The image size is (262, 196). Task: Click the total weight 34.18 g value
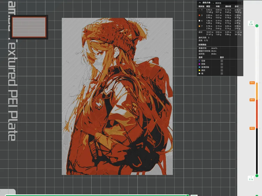(238, 34)
